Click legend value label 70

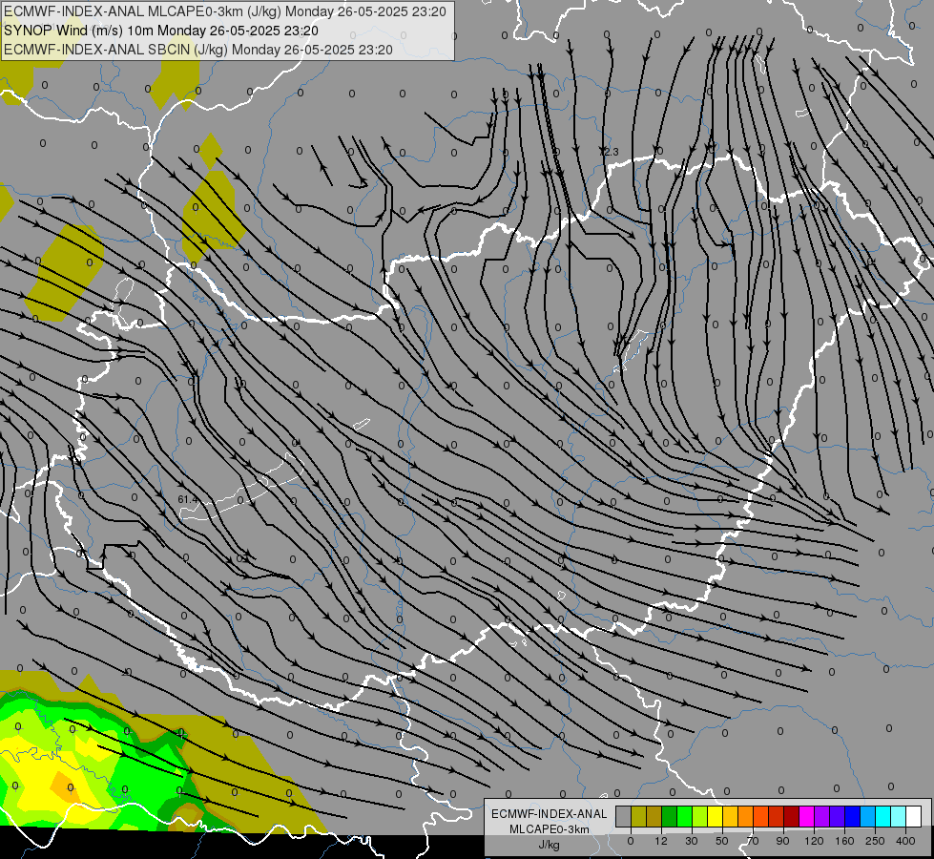pyautogui.click(x=753, y=841)
